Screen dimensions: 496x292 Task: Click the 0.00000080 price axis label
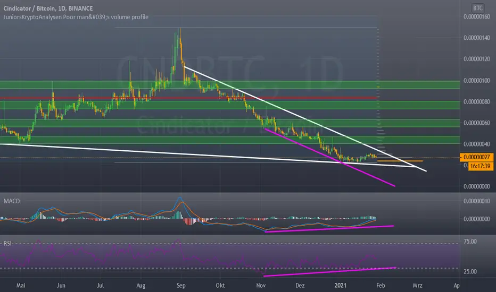[x=477, y=101]
